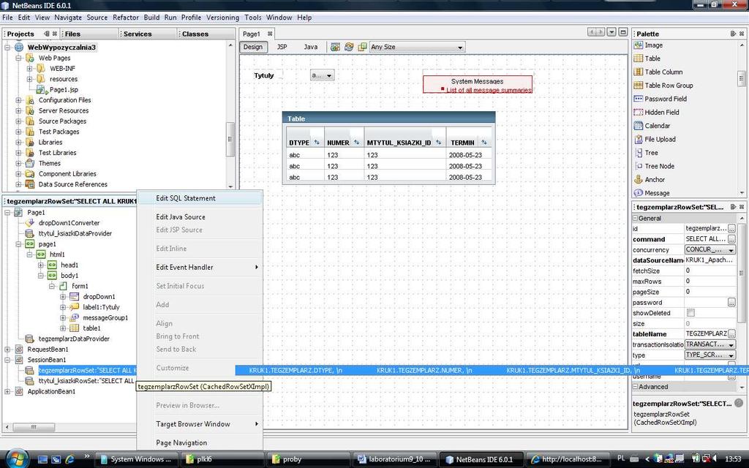Image resolution: width=749 pixels, height=468 pixels.
Task: Expand the Source Packages node
Action: [18, 121]
